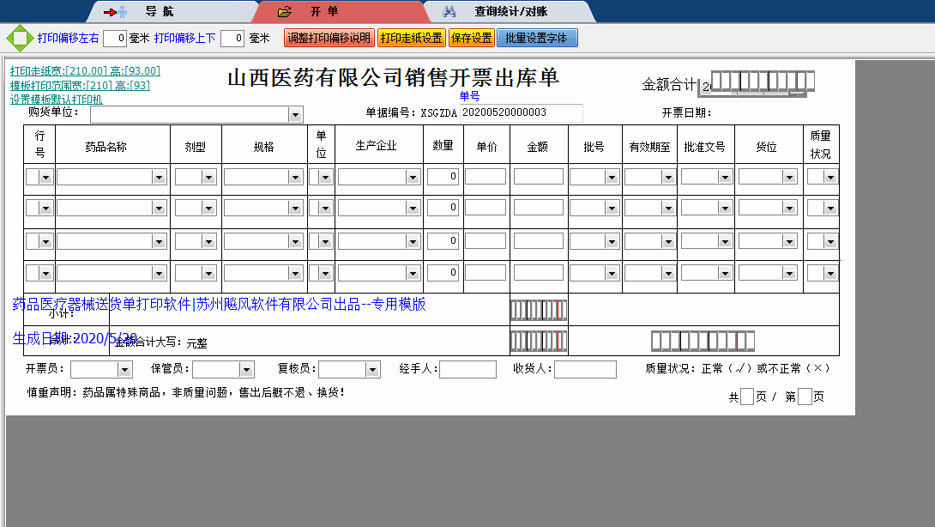This screenshot has height=527, width=935.
Task: Click 批量设置字体 button
Action: (x=536, y=39)
